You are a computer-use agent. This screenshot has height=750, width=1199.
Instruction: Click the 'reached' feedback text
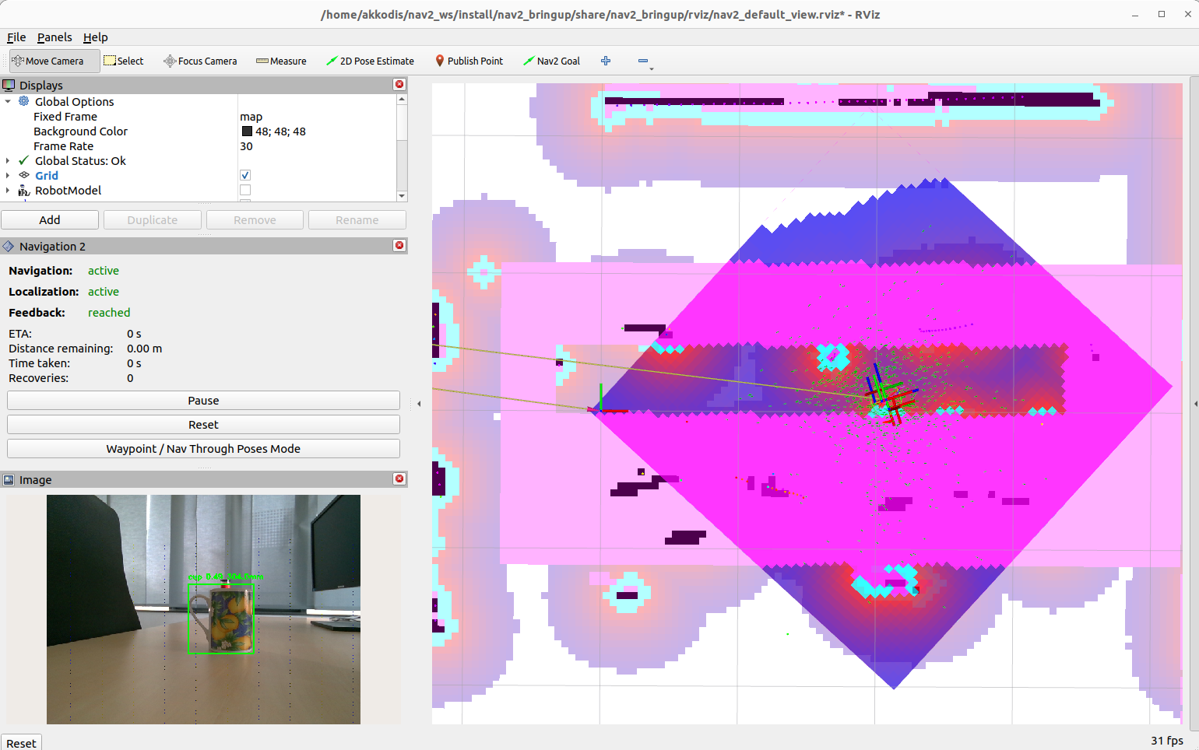109,312
